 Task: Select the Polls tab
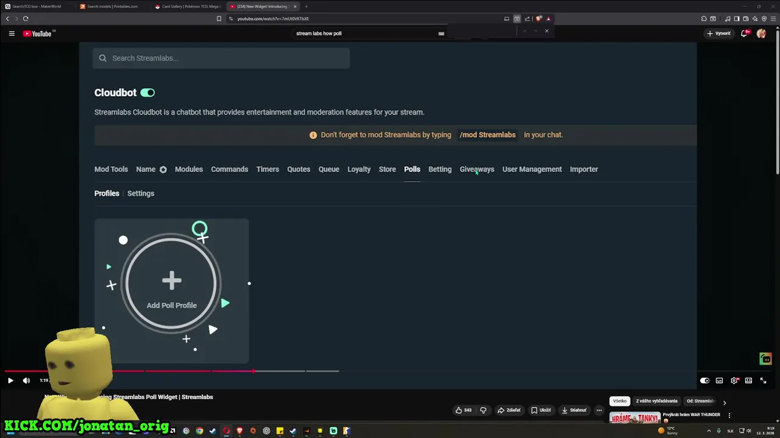pyautogui.click(x=412, y=169)
